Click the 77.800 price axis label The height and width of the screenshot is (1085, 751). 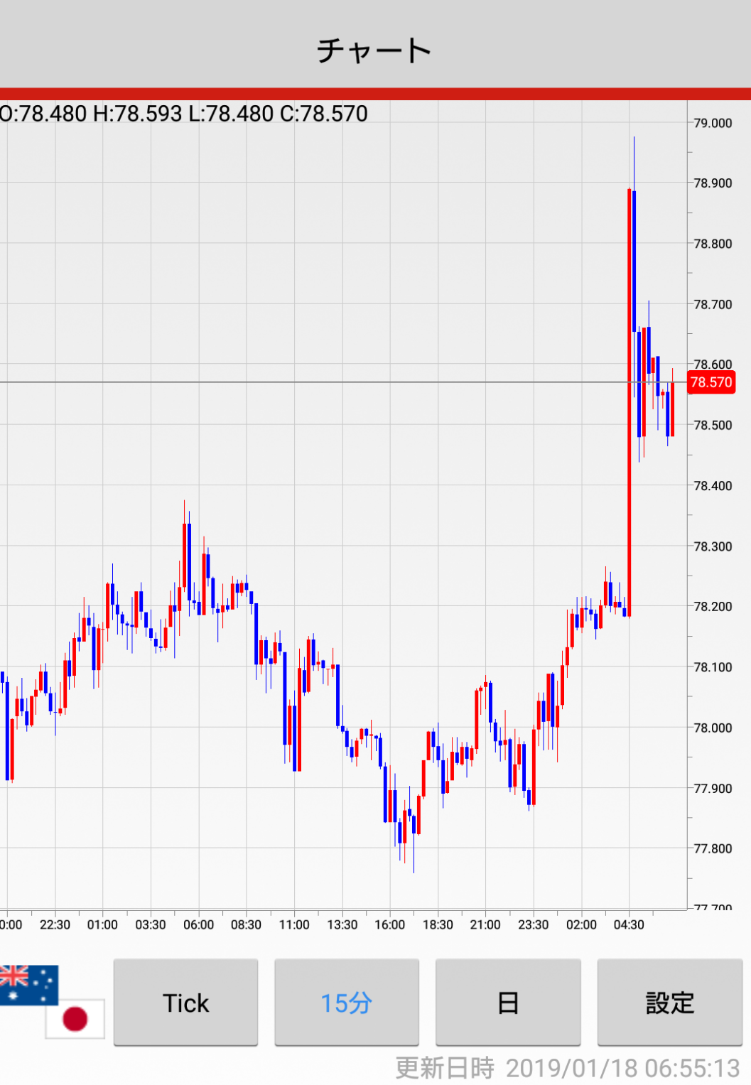click(x=713, y=848)
